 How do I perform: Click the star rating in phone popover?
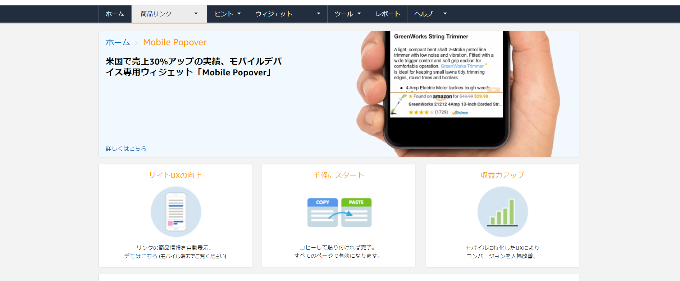point(421,112)
